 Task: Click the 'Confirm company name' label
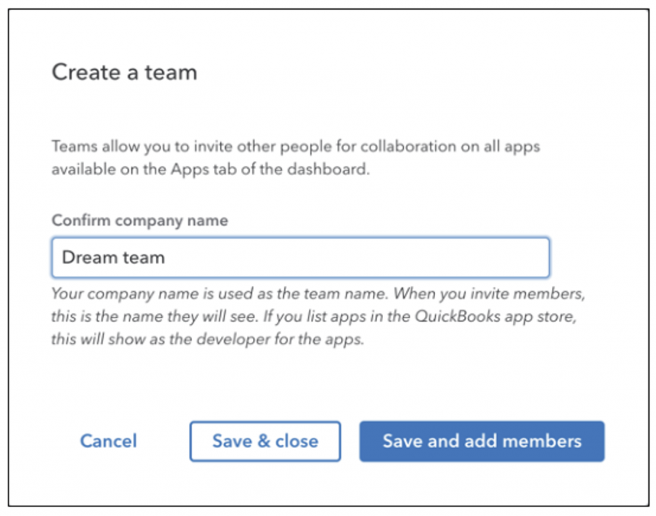[x=140, y=220]
